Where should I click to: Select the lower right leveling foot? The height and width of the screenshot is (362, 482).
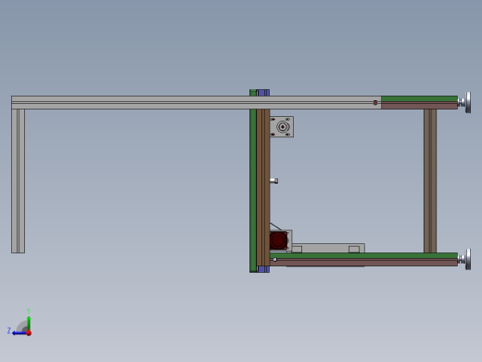pos(465,259)
